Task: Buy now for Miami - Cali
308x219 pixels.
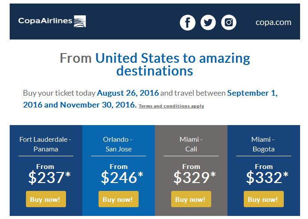Action: point(191,199)
